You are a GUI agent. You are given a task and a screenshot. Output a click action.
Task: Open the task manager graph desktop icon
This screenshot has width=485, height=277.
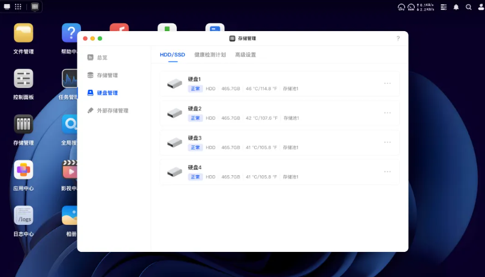70,78
